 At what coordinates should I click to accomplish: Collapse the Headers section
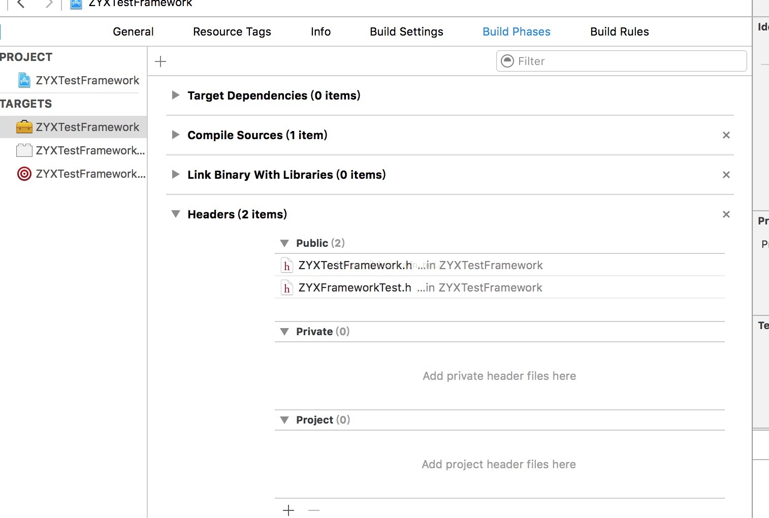pos(176,214)
